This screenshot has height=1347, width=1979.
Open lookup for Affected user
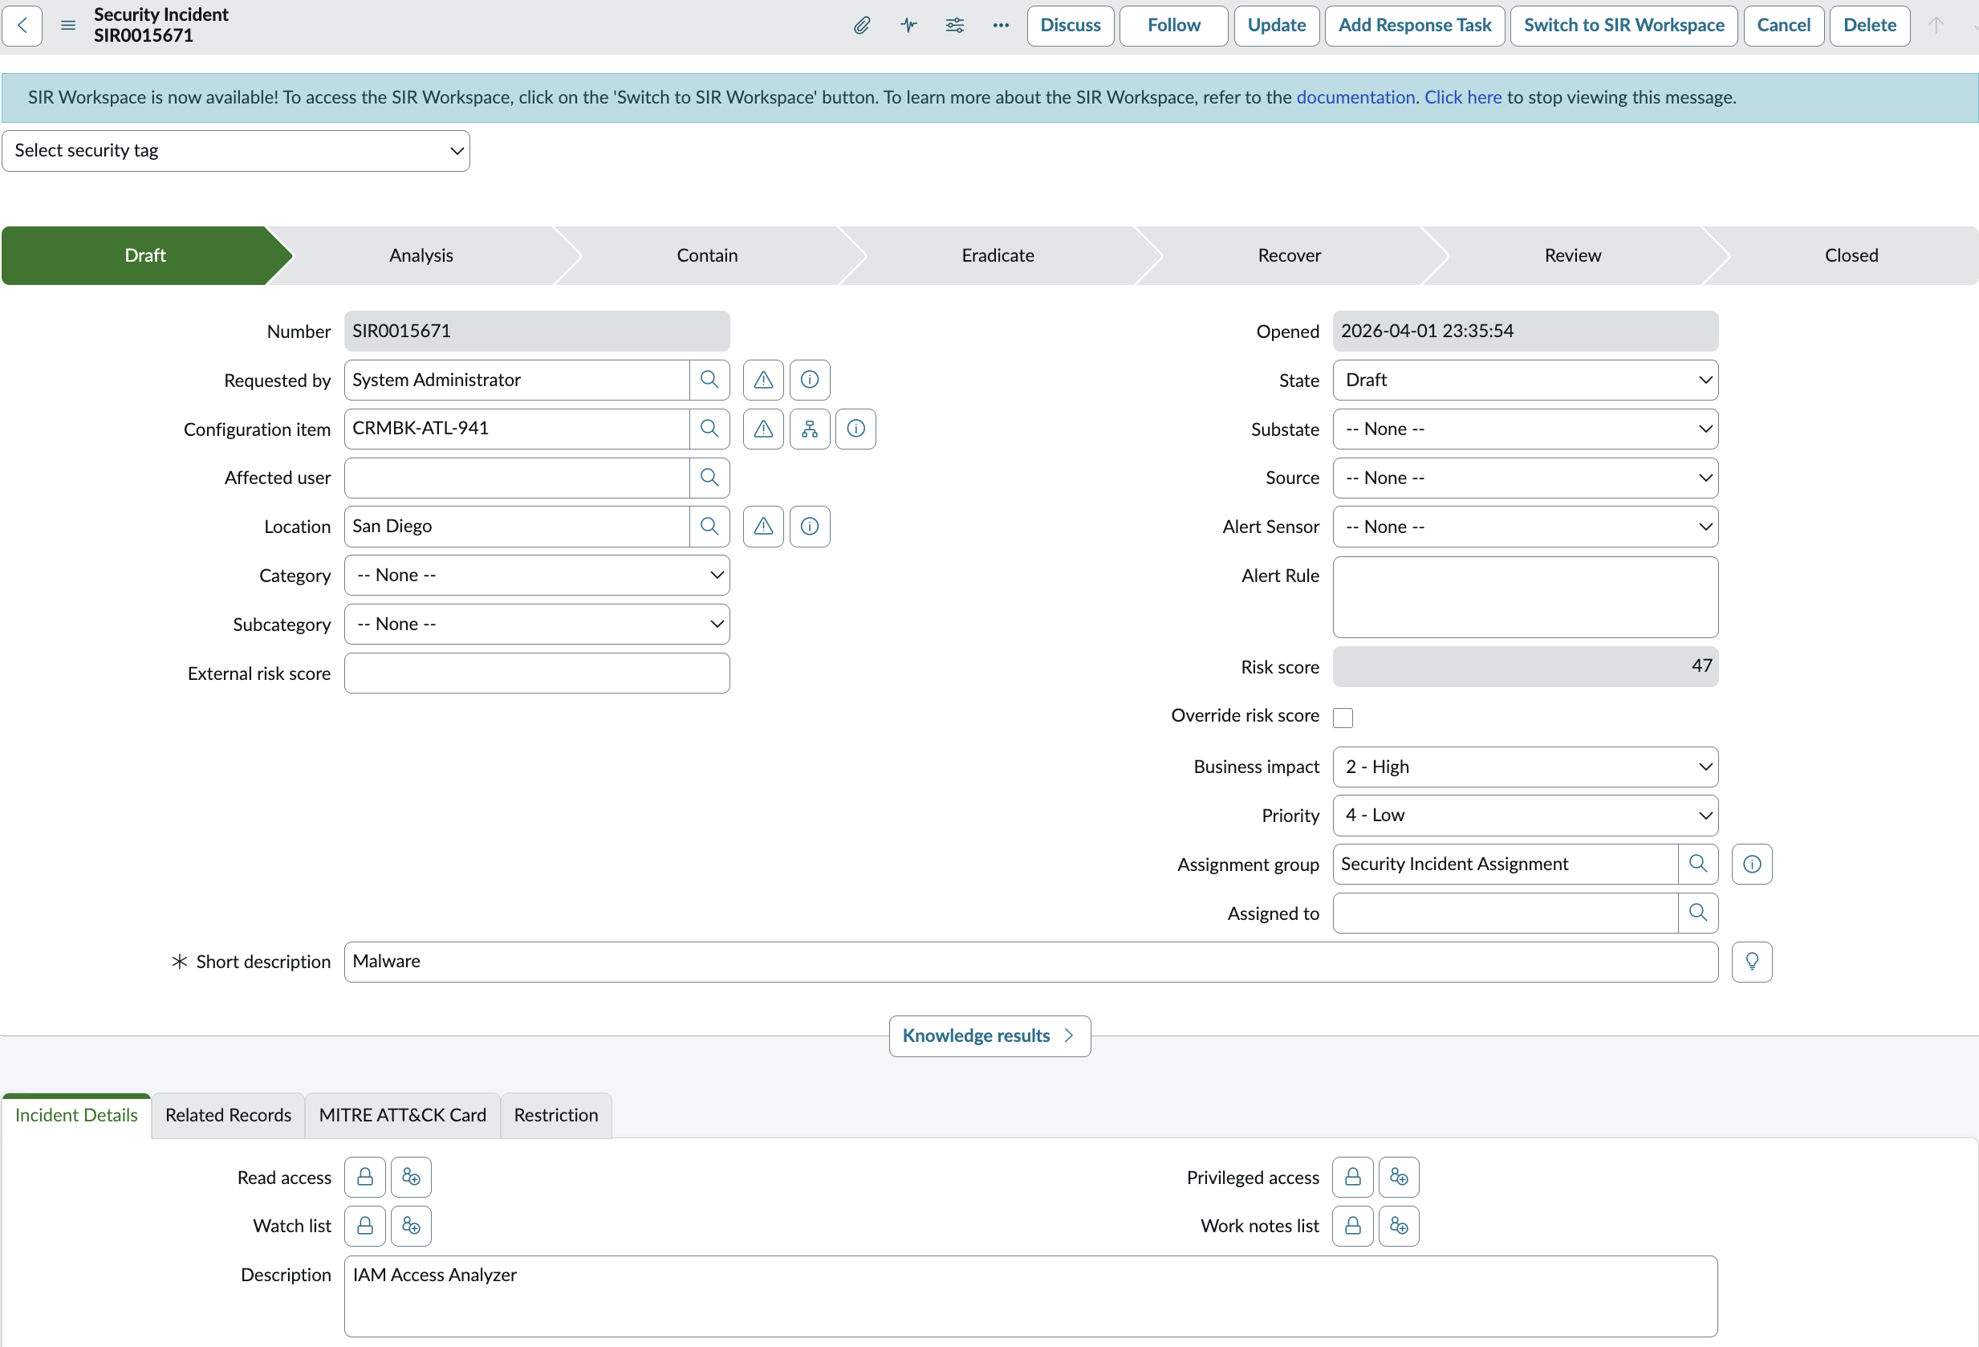[x=709, y=478]
